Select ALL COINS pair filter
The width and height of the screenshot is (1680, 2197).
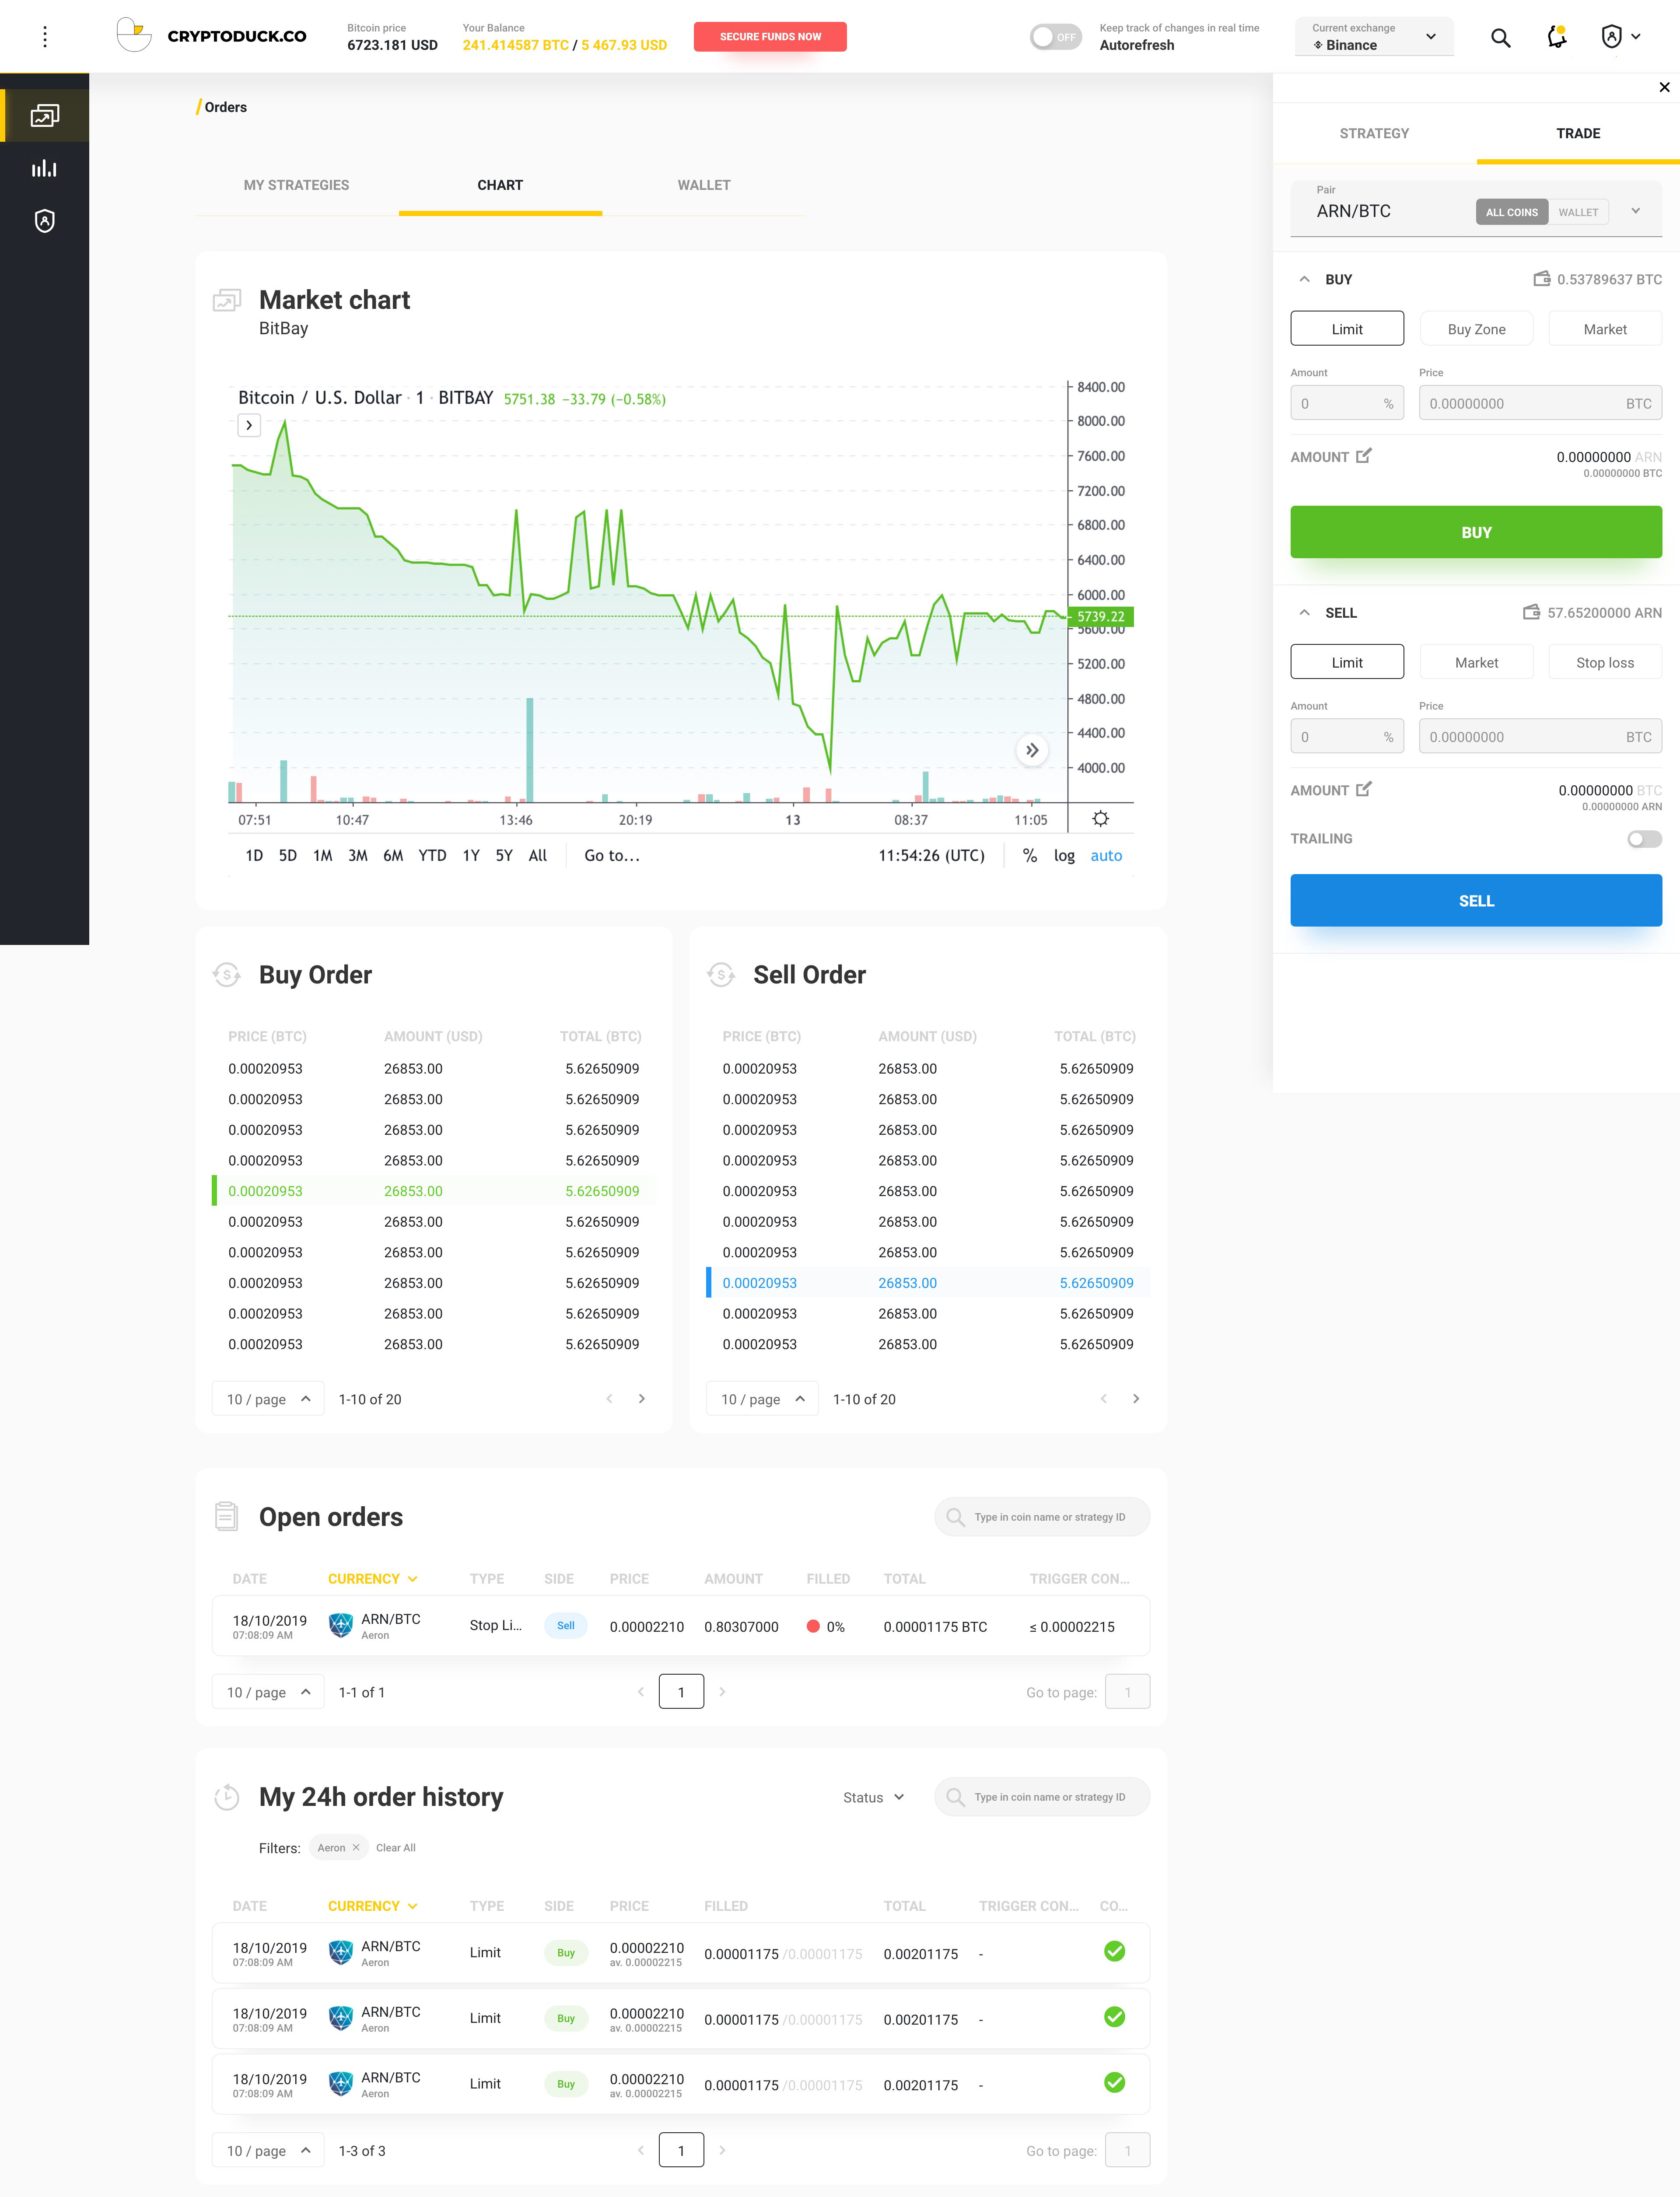point(1511,212)
